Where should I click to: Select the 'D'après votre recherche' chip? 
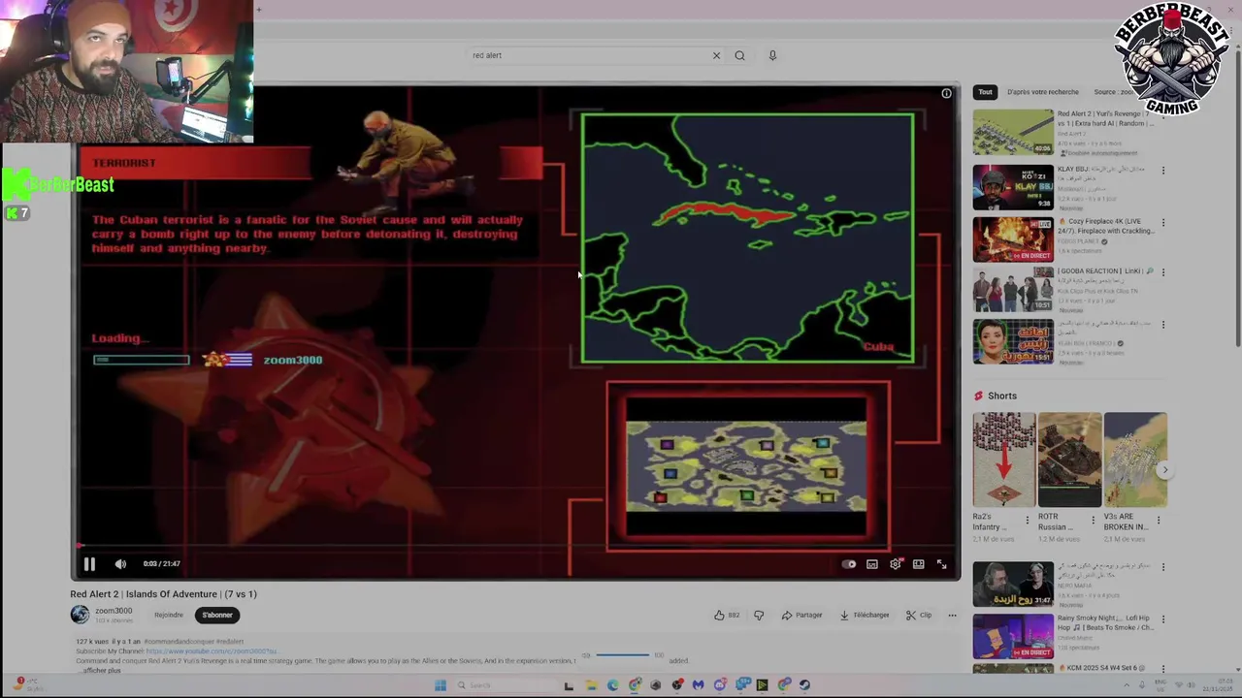(1043, 92)
